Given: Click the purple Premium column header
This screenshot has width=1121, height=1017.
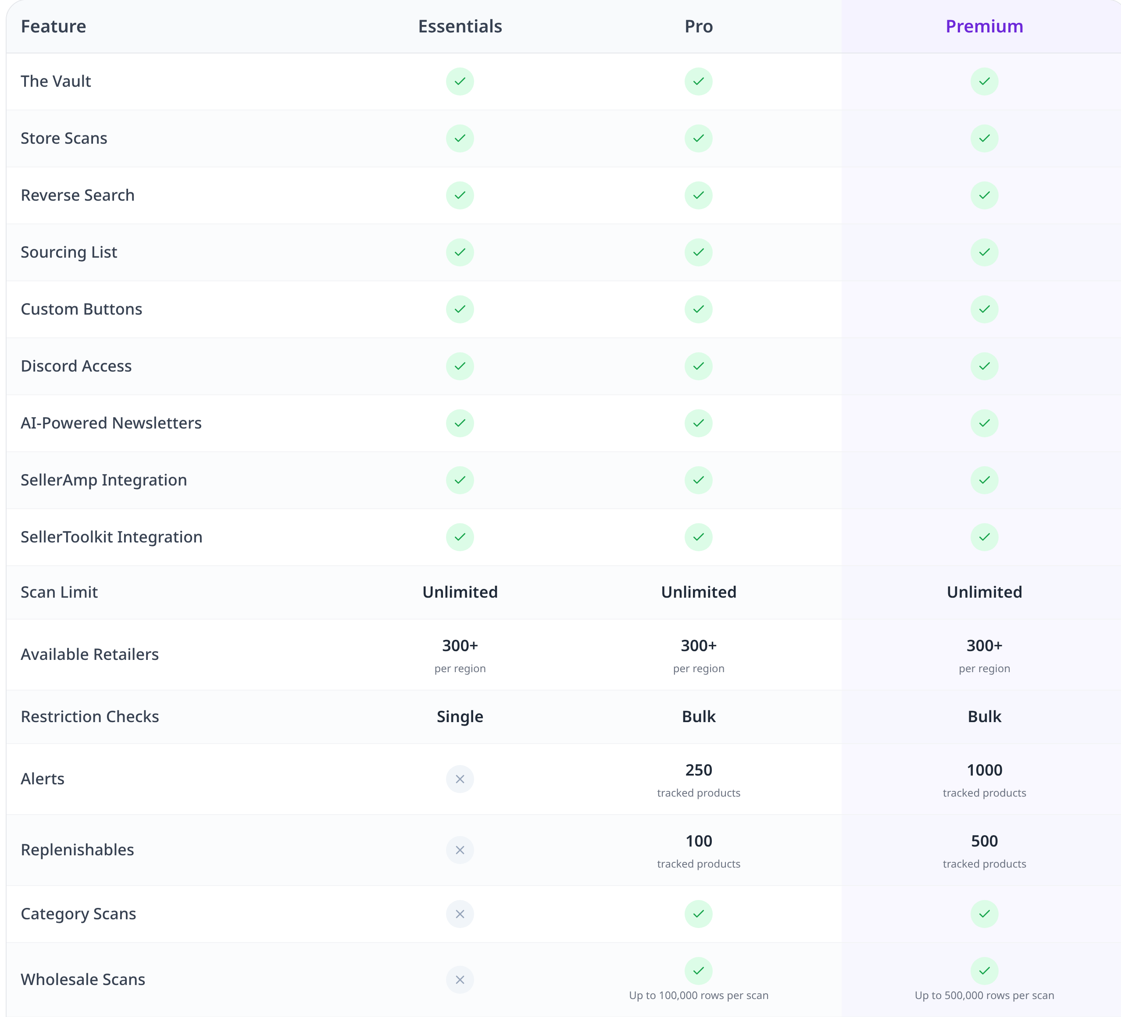Looking at the screenshot, I should click(x=984, y=26).
